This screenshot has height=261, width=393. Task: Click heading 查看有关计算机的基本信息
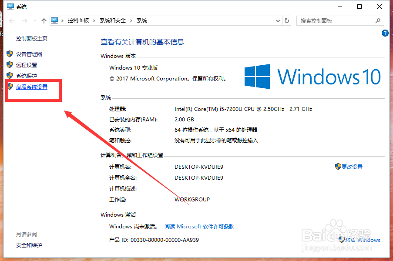[142, 42]
